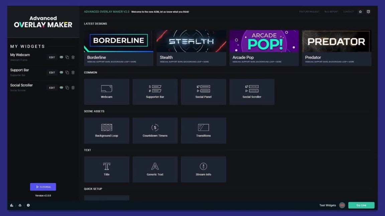The width and height of the screenshot is (385, 216).
Task: Click Contact in the top navigation
Action: (348, 11)
